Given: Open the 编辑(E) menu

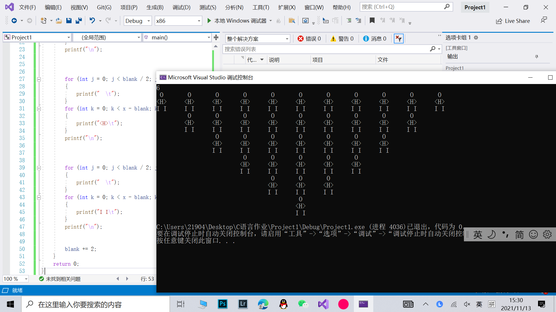Looking at the screenshot, I should tap(53, 7).
